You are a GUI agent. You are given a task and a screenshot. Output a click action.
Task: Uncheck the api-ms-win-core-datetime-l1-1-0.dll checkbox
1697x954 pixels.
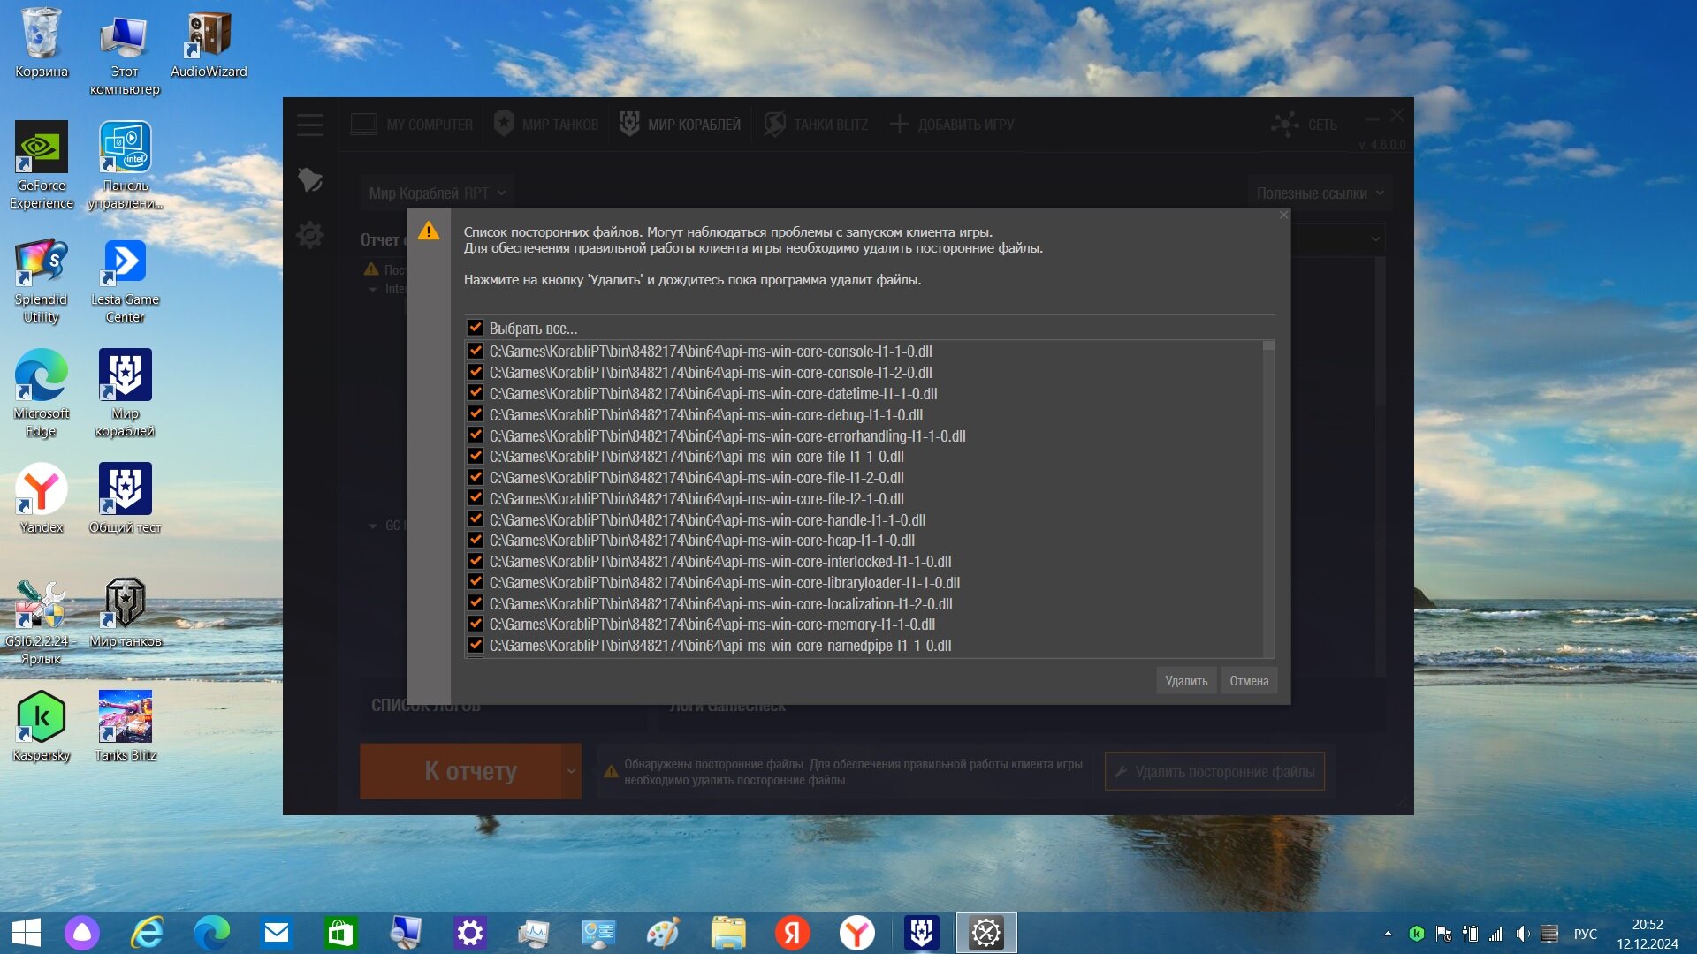point(476,393)
